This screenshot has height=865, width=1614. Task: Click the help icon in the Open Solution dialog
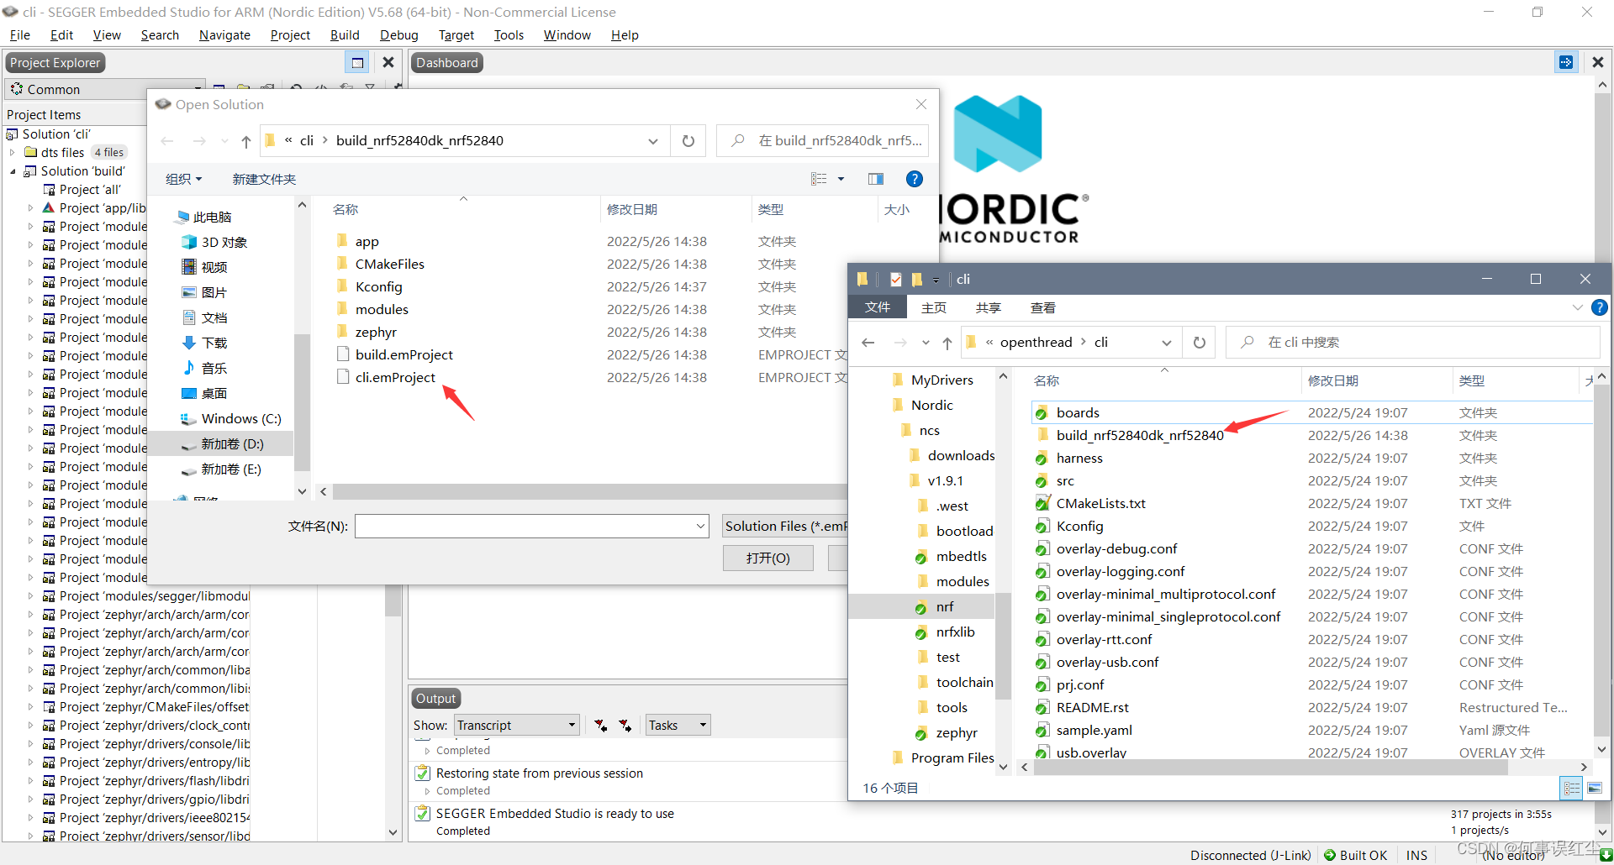point(914,179)
